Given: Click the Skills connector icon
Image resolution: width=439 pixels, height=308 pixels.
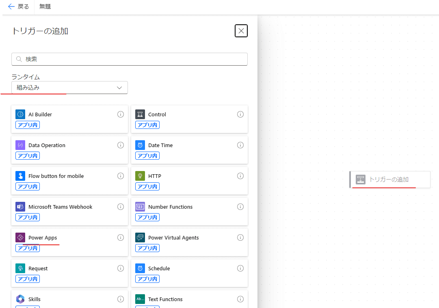Looking at the screenshot, I should (x=20, y=299).
